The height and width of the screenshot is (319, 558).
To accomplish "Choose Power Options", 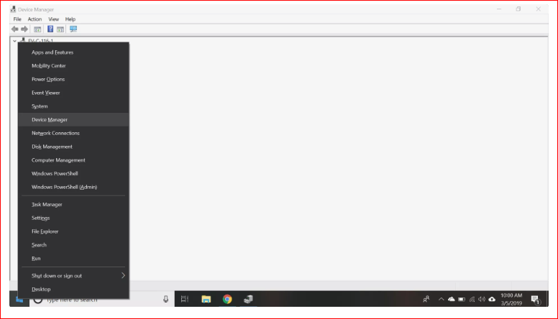I will tap(73, 79).
